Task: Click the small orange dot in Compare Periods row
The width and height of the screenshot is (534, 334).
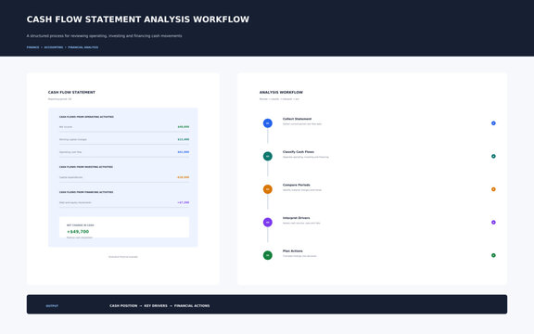Action: click(493, 189)
